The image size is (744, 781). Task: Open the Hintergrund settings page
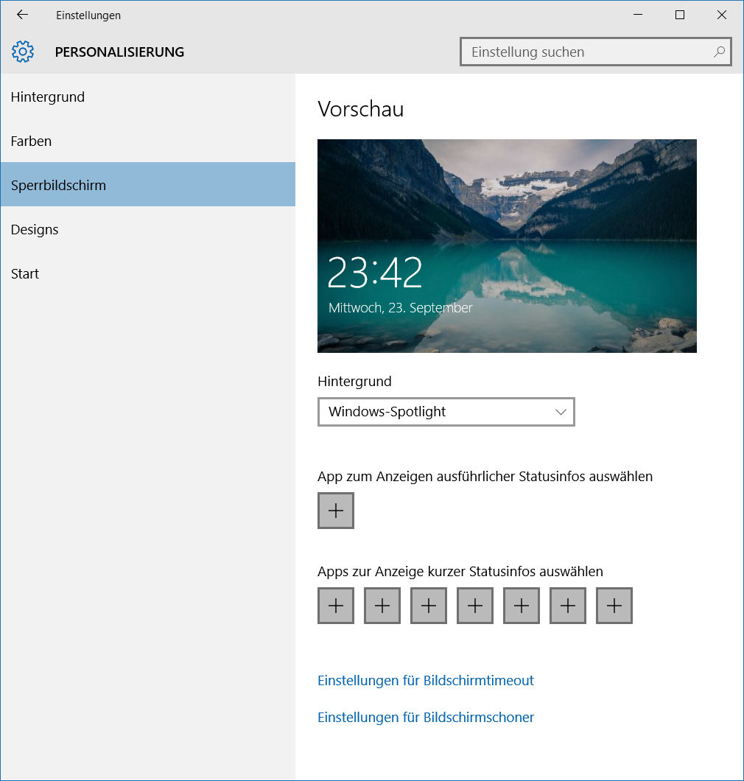coord(48,97)
